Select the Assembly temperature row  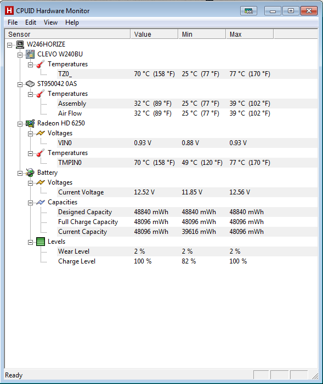pyautogui.click(x=188, y=104)
